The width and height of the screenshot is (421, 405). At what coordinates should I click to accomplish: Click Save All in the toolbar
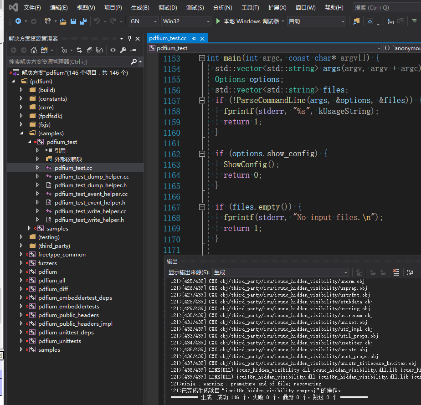pyautogui.click(x=83, y=21)
